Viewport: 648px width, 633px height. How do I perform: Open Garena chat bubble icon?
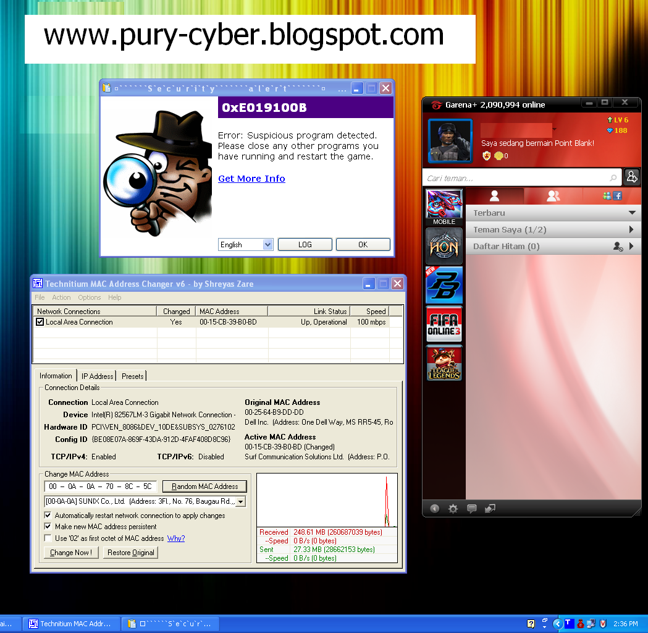(x=471, y=509)
